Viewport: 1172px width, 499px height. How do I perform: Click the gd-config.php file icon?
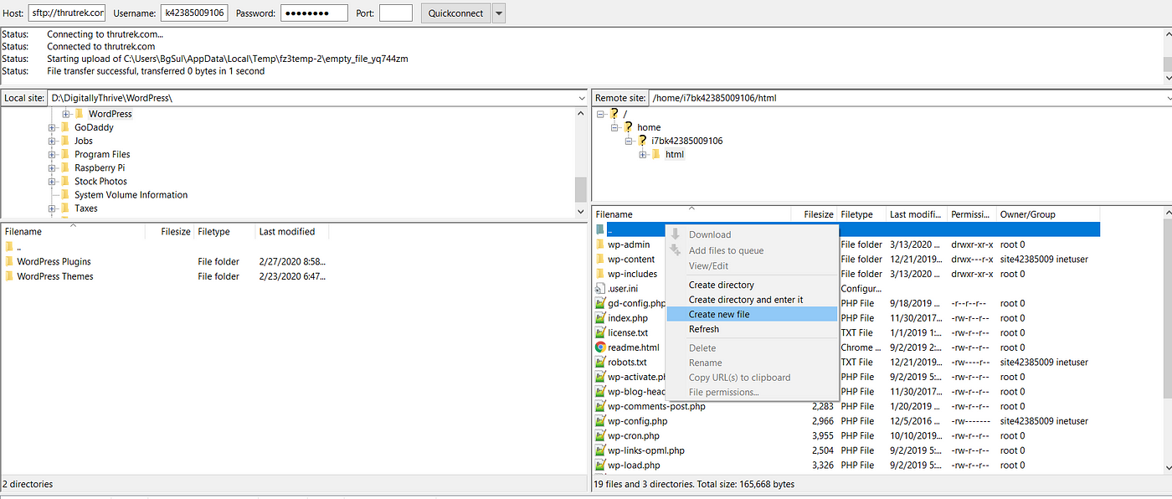click(x=600, y=303)
